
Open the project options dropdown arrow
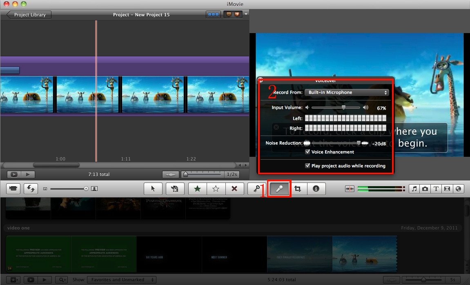pos(246,14)
